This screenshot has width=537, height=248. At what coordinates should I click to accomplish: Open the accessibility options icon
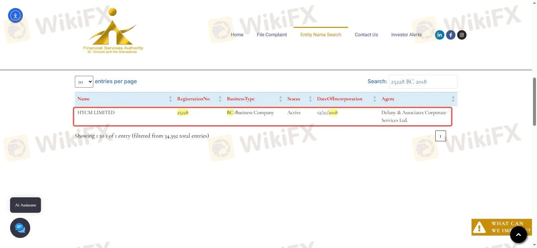coord(15,15)
